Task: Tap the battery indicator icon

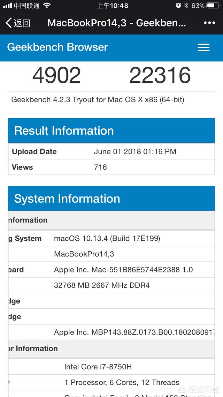Action: [x=213, y=6]
